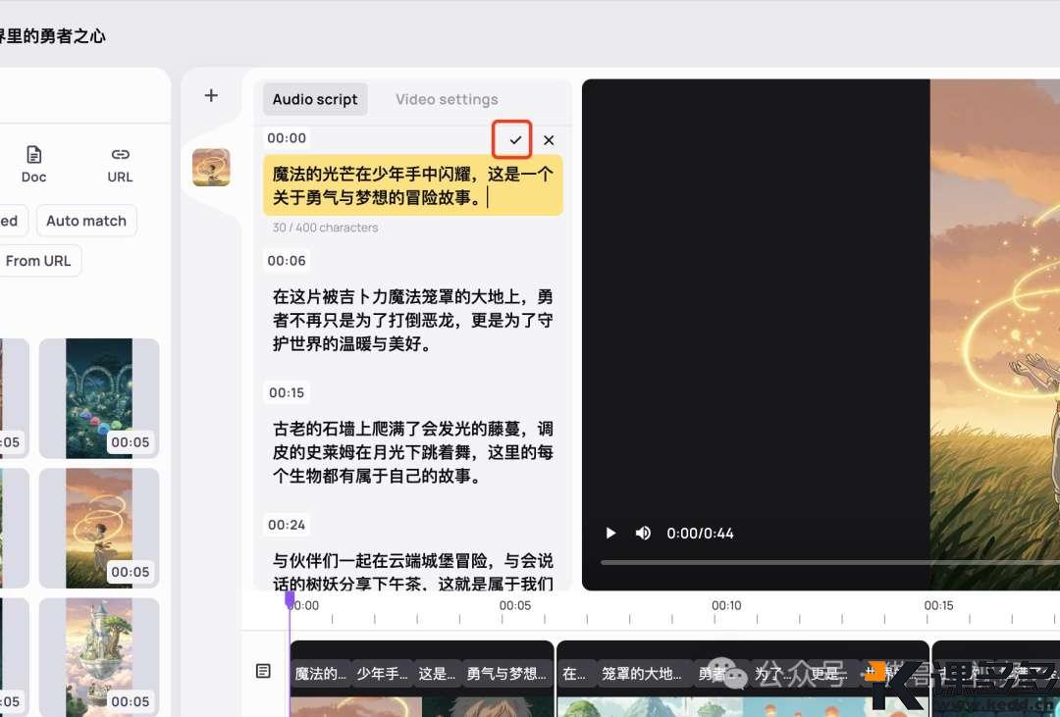1060x717 pixels.
Task: Select the '这是...' subtitle chip
Action: (x=436, y=674)
